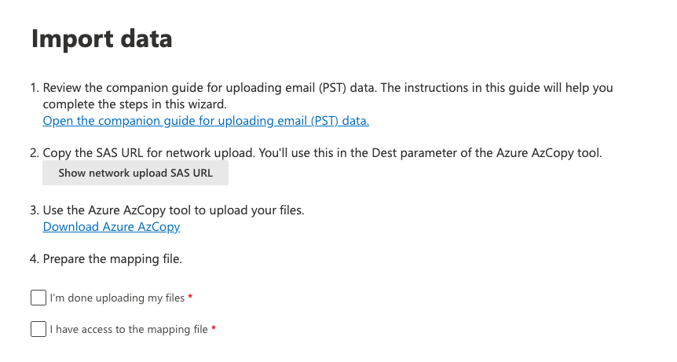677x362 pixels.
Task: Click the step number 3 list marker
Action: [x=34, y=210]
